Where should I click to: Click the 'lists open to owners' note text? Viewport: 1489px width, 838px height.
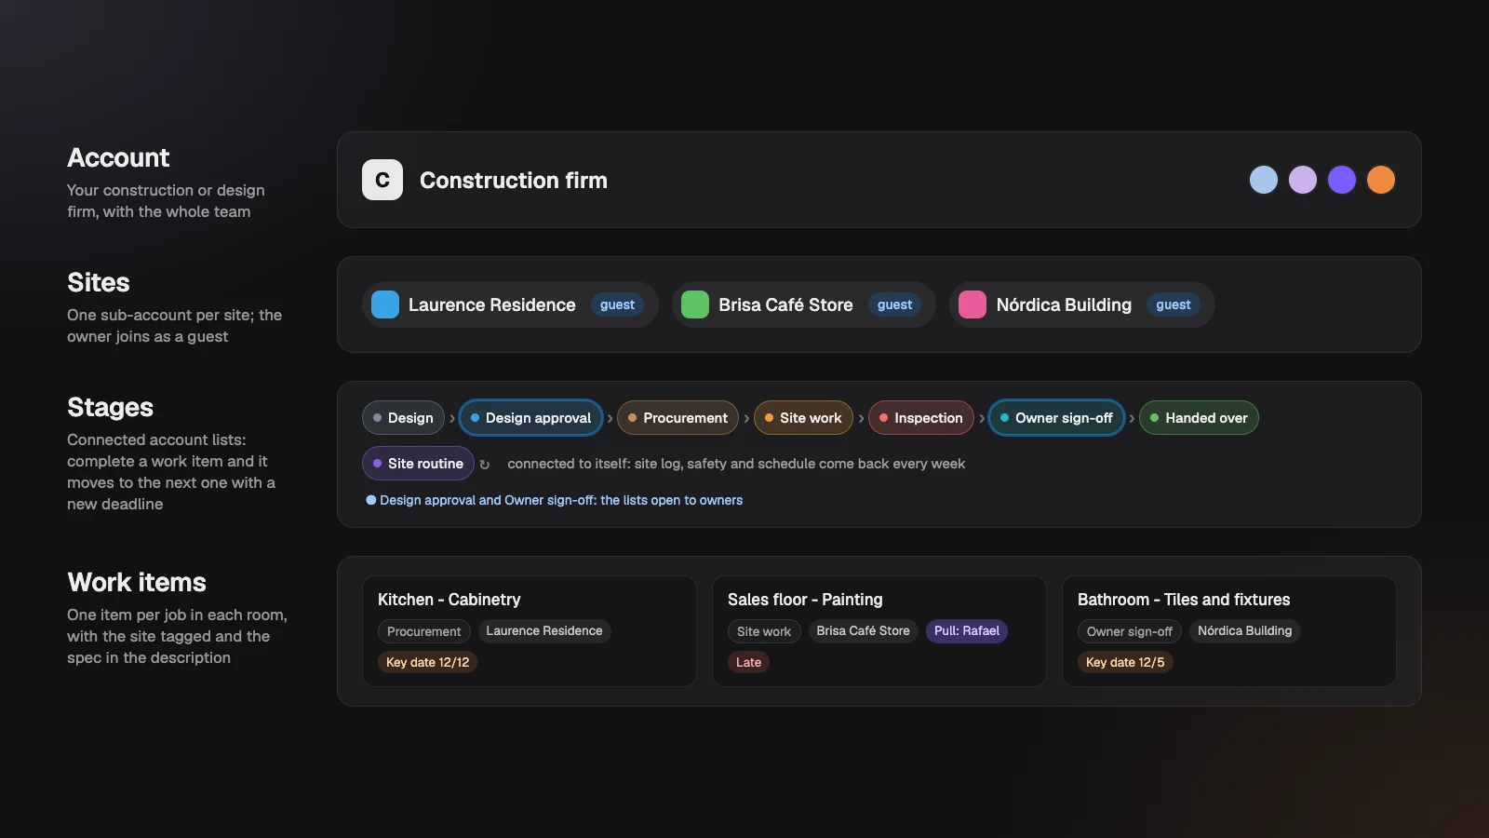pos(561,500)
